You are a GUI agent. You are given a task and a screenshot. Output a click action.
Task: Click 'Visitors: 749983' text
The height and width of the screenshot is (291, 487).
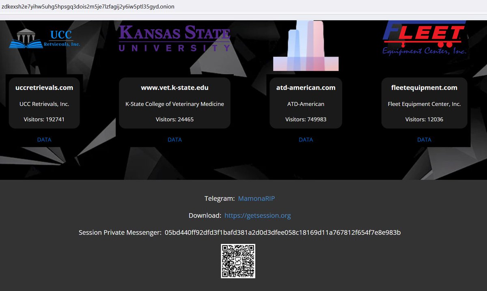(x=306, y=119)
